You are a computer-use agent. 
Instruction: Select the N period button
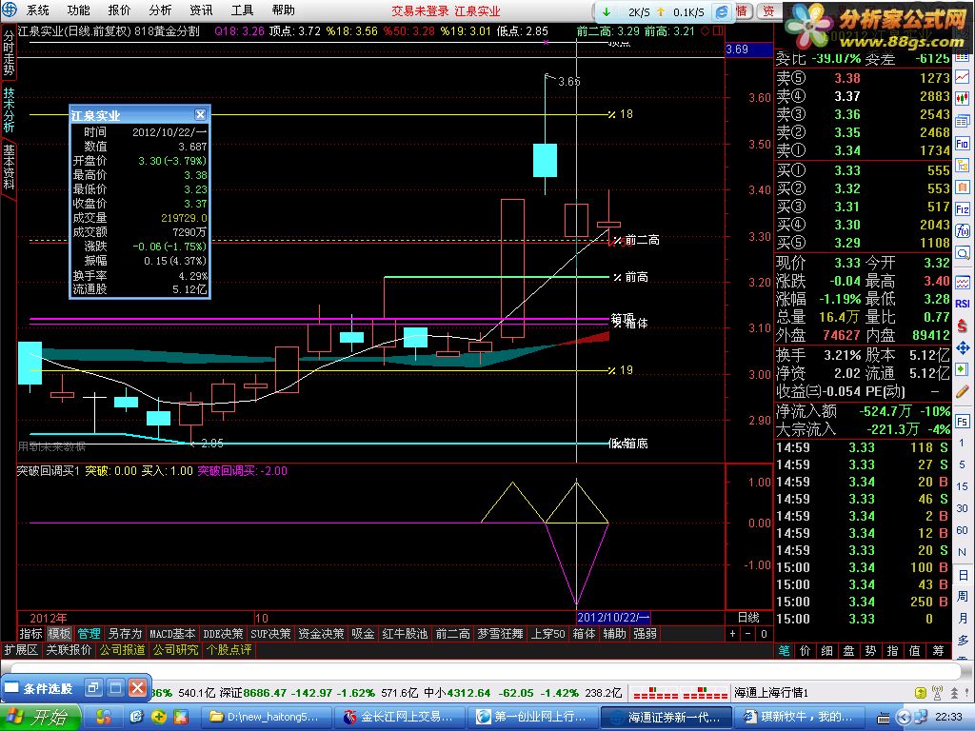coord(962,552)
